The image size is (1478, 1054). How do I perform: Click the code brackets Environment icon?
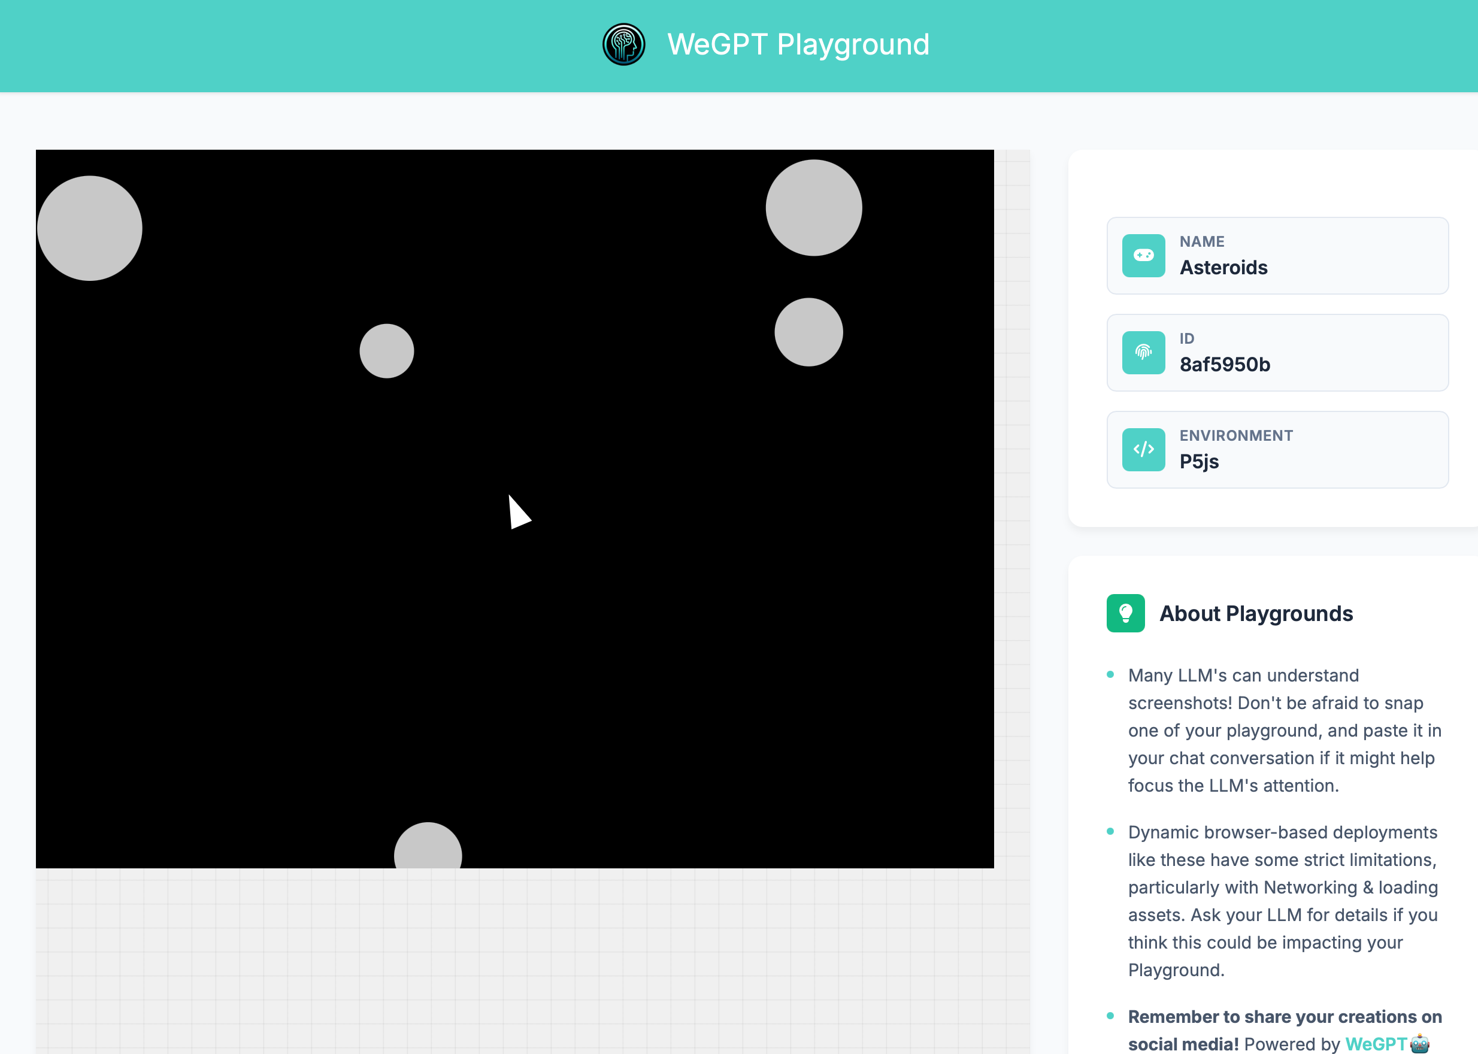coord(1143,449)
